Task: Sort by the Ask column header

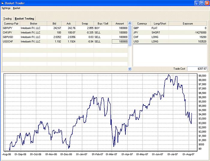Action: pyautogui.click(x=69, y=24)
